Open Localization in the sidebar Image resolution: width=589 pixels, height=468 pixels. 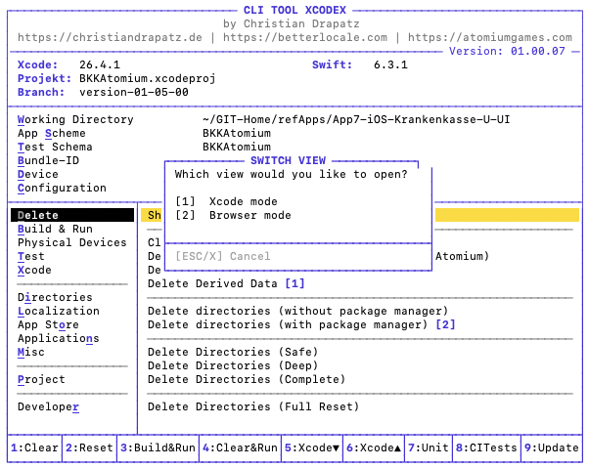click(x=59, y=312)
